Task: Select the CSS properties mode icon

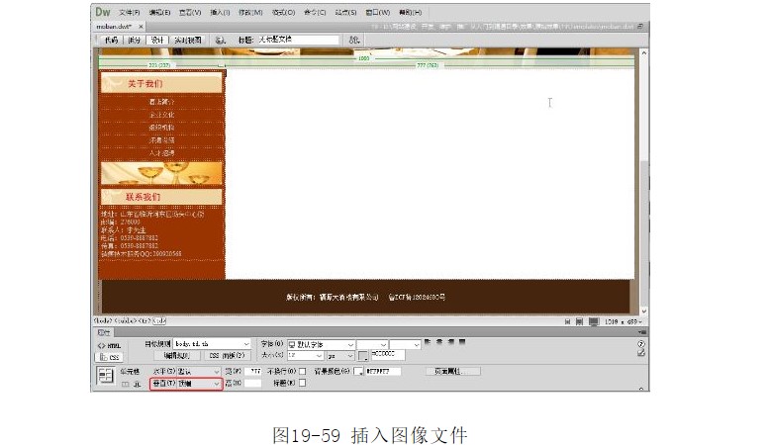Action: [106, 356]
